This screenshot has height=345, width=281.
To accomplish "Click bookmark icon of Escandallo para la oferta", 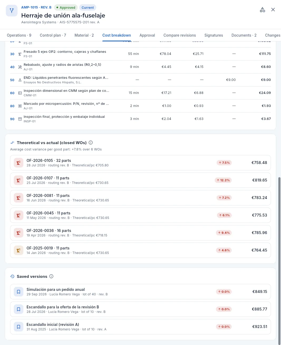I will point(19,309).
